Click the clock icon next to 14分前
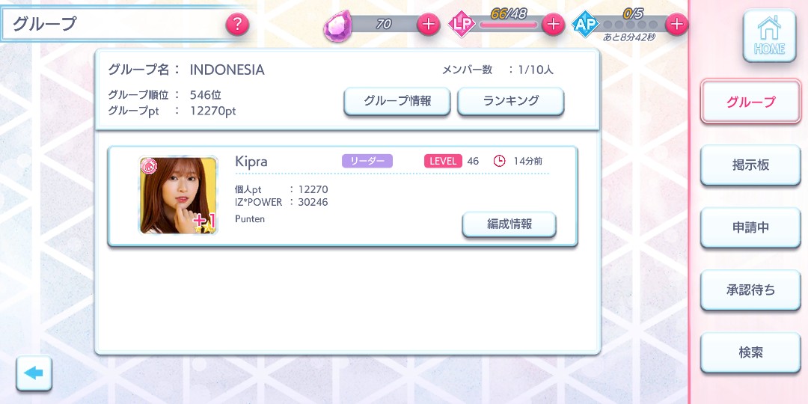 [499, 161]
